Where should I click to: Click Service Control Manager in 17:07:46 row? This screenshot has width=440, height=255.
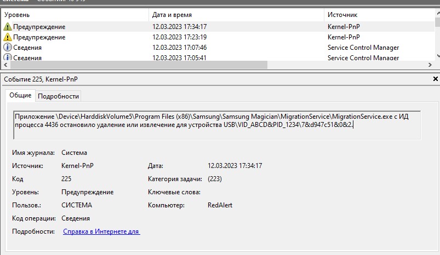(363, 48)
